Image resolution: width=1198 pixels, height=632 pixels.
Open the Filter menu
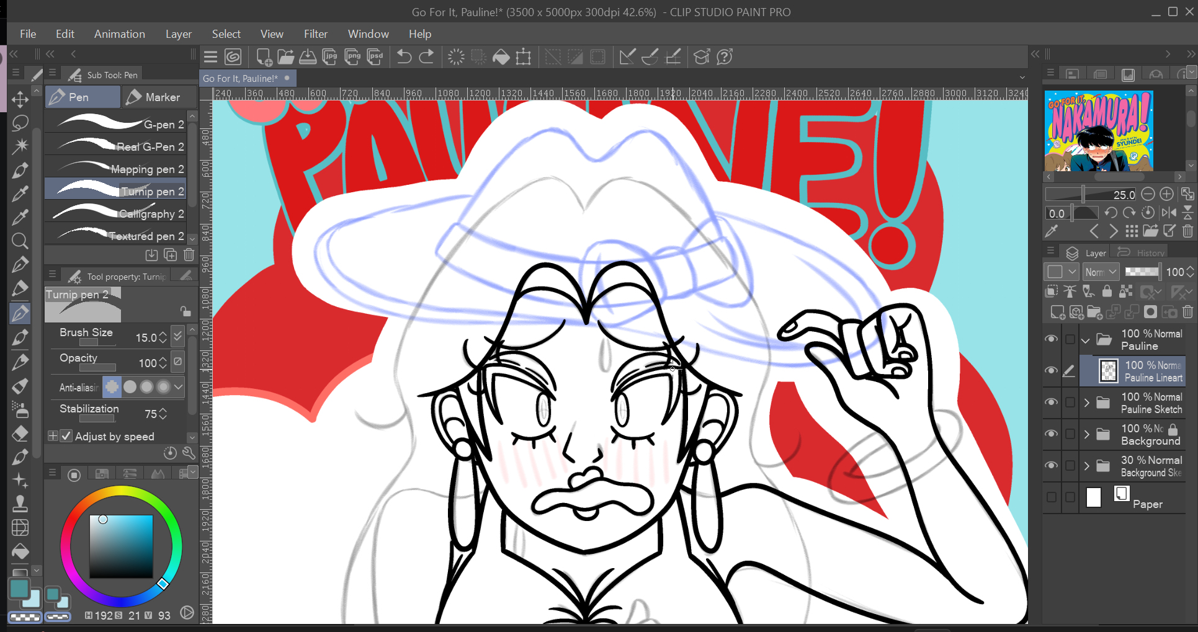pyautogui.click(x=315, y=34)
